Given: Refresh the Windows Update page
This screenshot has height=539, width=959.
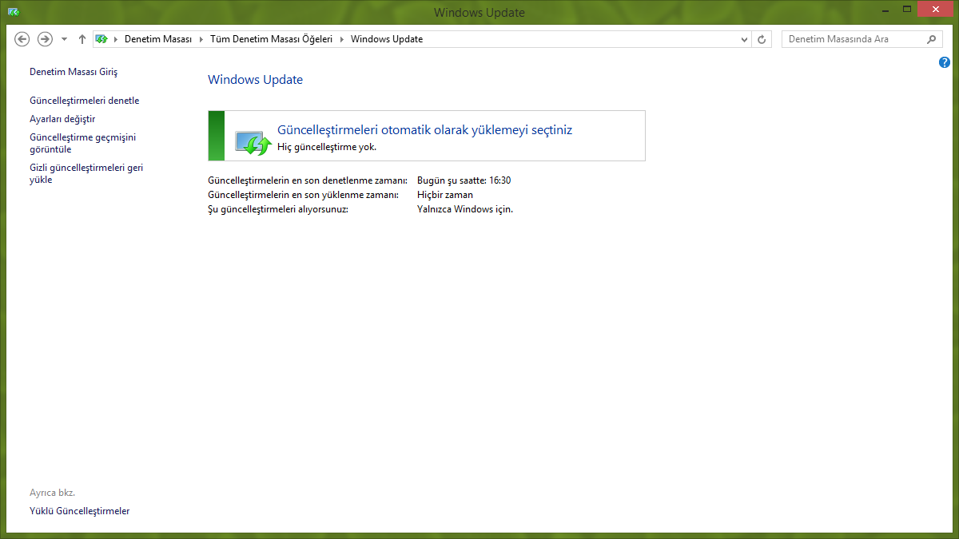Looking at the screenshot, I should [x=762, y=39].
